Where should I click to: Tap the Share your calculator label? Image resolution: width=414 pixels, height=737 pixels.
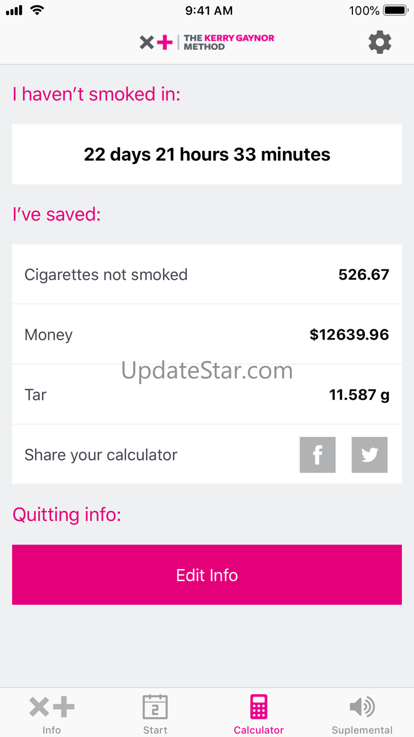pyautogui.click(x=101, y=455)
